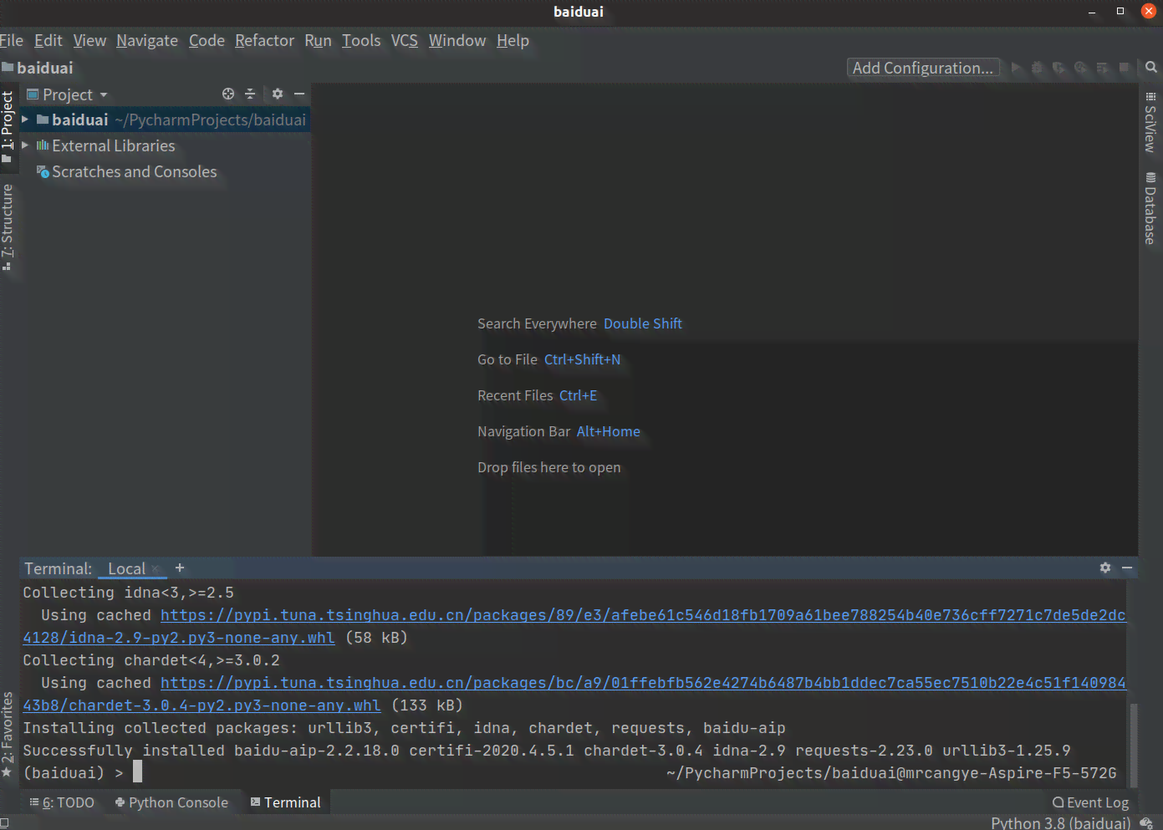Click the Ctrl+E Recent Files hint
The image size is (1163, 830).
coord(579,395)
